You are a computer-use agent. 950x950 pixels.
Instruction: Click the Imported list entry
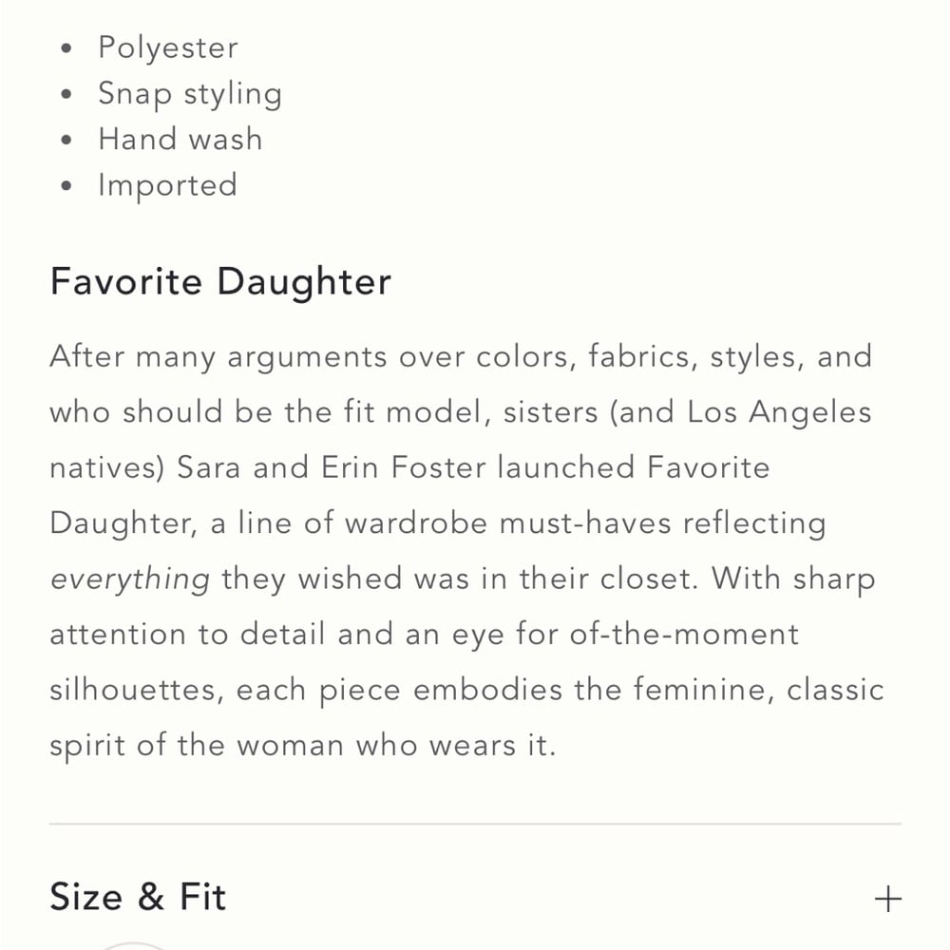(x=167, y=185)
